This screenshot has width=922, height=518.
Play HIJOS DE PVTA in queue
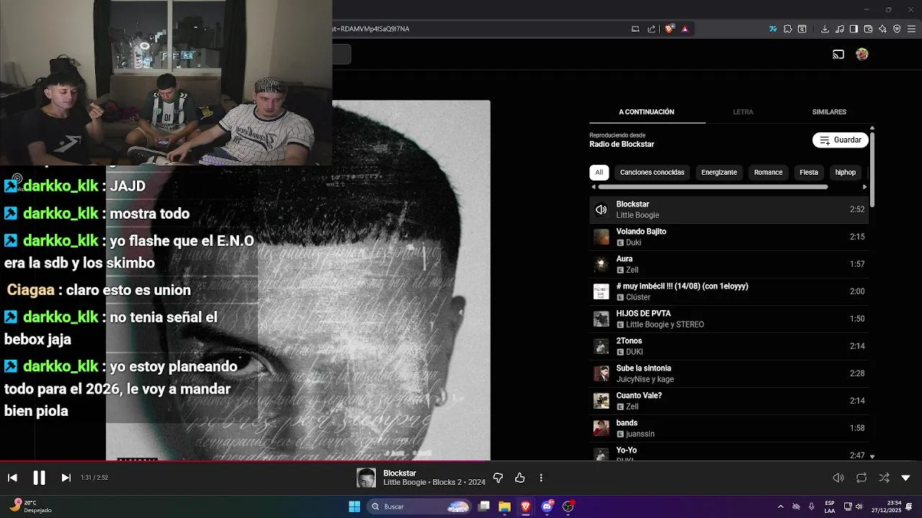point(729,319)
